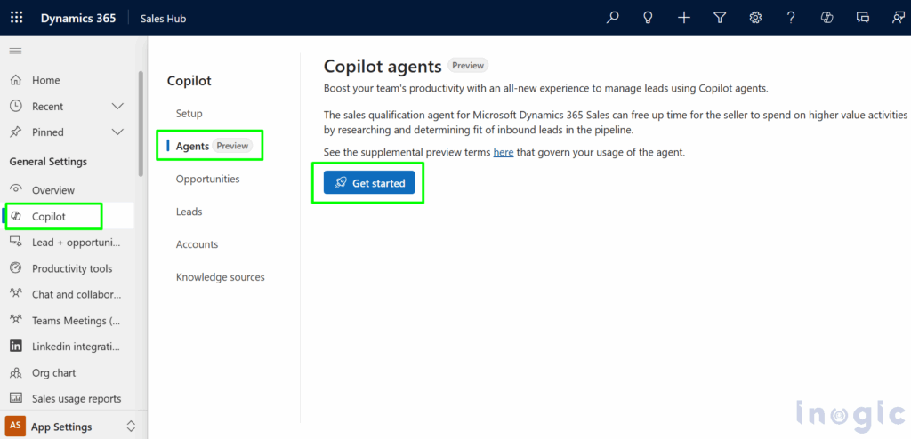Select Agents Preview in Copilot menu
Image resolution: width=911 pixels, height=439 pixels.
213,146
